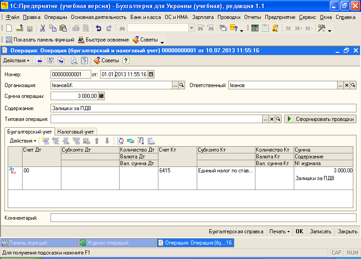Click the funnel sort icon in postings toolbar
This screenshot has width=361, height=259.
pos(140,141)
